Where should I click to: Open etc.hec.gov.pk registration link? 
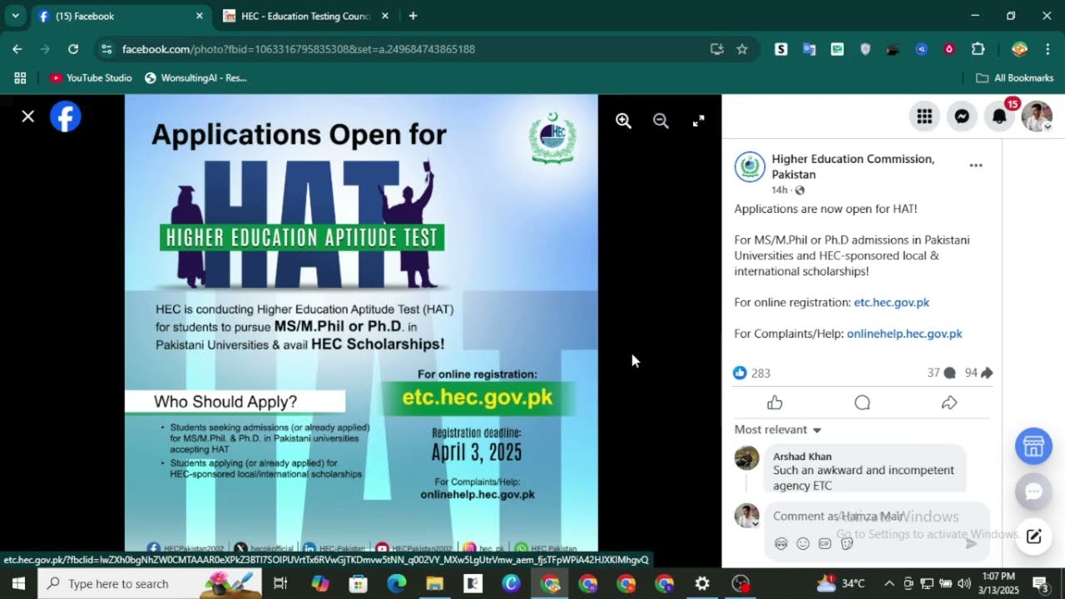click(891, 302)
